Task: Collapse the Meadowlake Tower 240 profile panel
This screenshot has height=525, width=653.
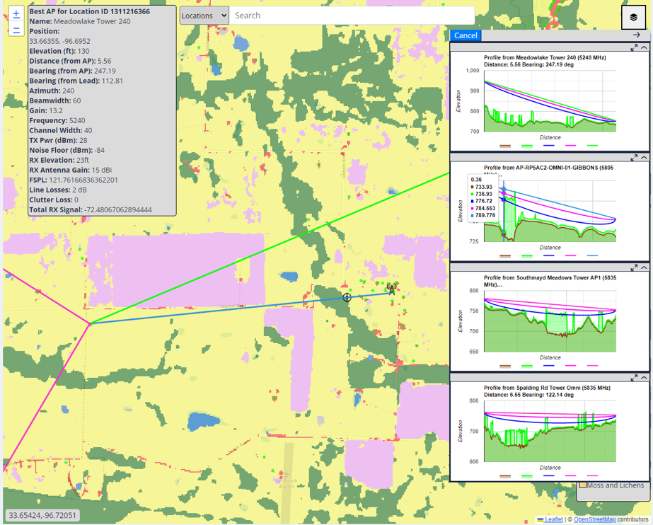Action: click(x=645, y=47)
